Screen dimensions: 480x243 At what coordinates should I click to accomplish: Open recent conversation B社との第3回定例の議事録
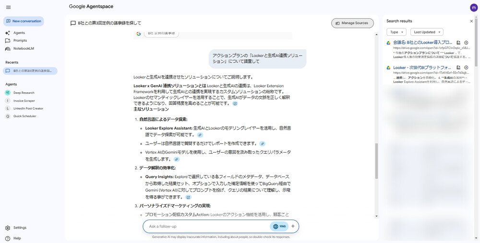30,71
